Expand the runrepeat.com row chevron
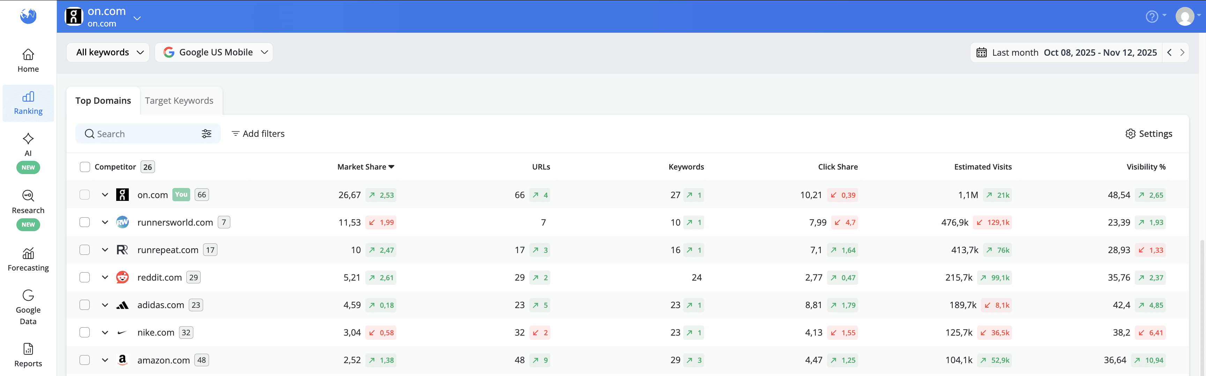Viewport: 1206px width, 376px height. pos(105,250)
